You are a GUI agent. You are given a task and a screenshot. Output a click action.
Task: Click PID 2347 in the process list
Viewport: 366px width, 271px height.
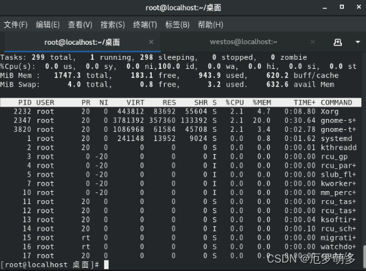tap(22, 121)
